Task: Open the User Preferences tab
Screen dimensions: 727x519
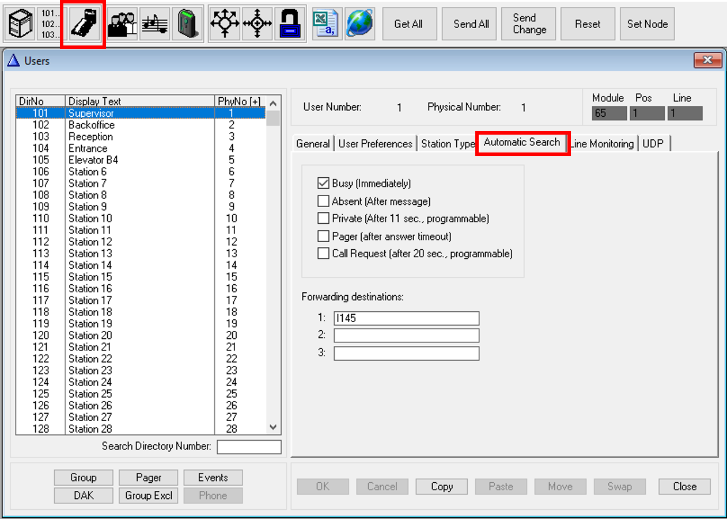Action: click(376, 144)
